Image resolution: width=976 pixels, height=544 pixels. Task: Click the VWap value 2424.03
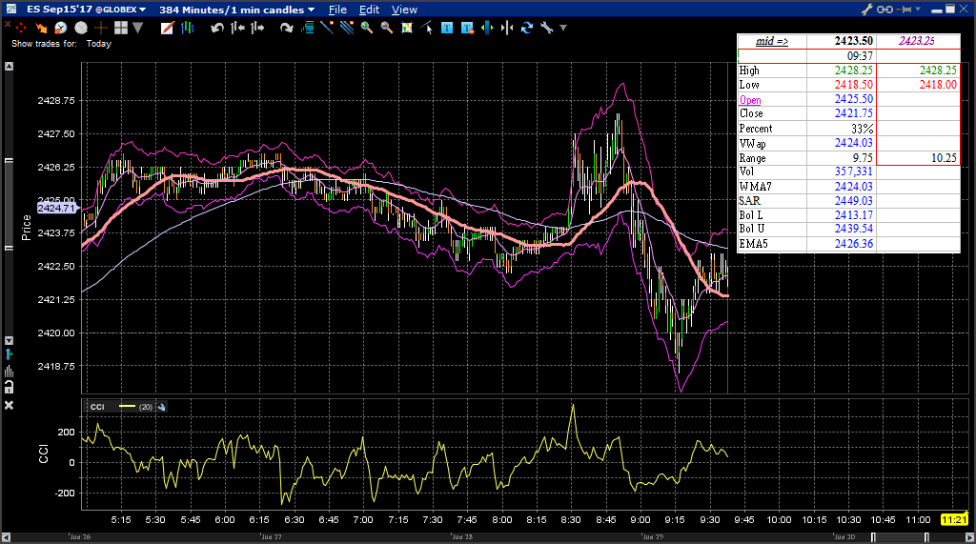(854, 143)
